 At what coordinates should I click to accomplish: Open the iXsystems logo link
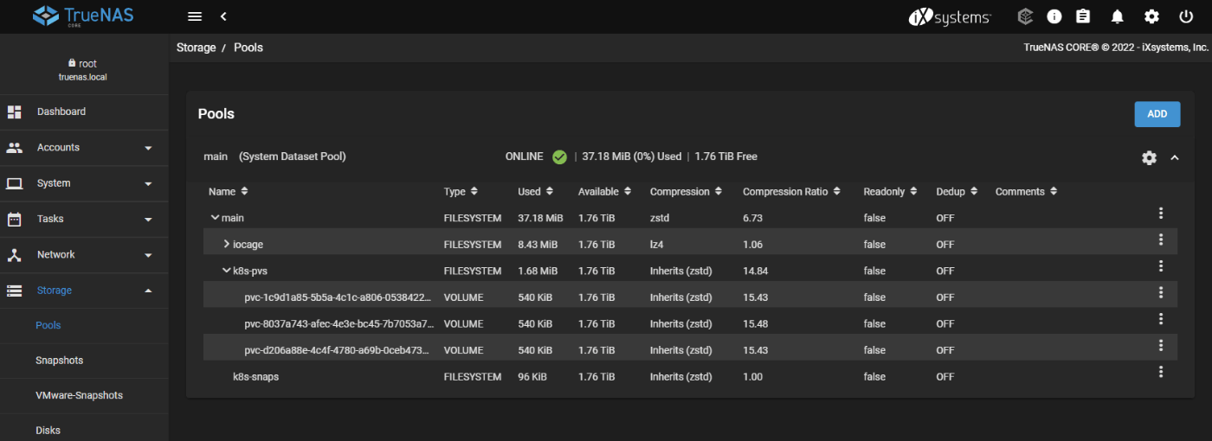[950, 16]
